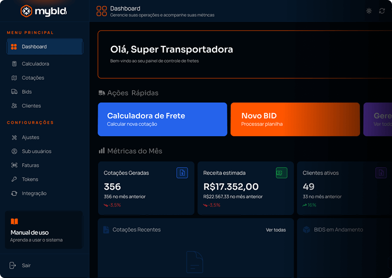392x278 pixels.
Task: Click the Clientes people icon
Action: (x=14, y=106)
